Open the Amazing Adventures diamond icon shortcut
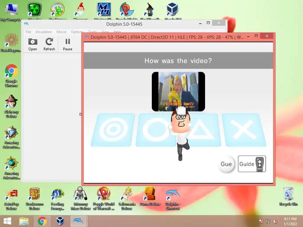Image resolution: width=303 pixels, height=227 pixels. [x=11, y=137]
